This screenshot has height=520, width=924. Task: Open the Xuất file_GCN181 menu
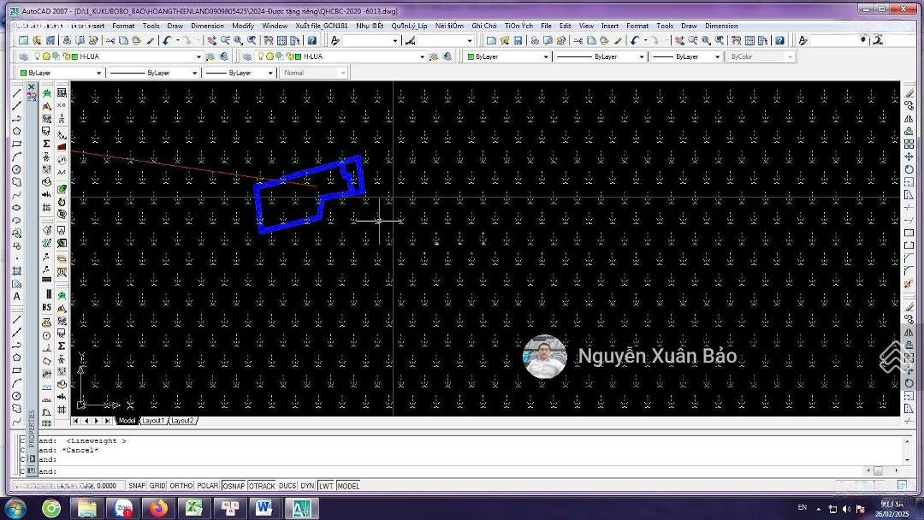pyautogui.click(x=322, y=26)
